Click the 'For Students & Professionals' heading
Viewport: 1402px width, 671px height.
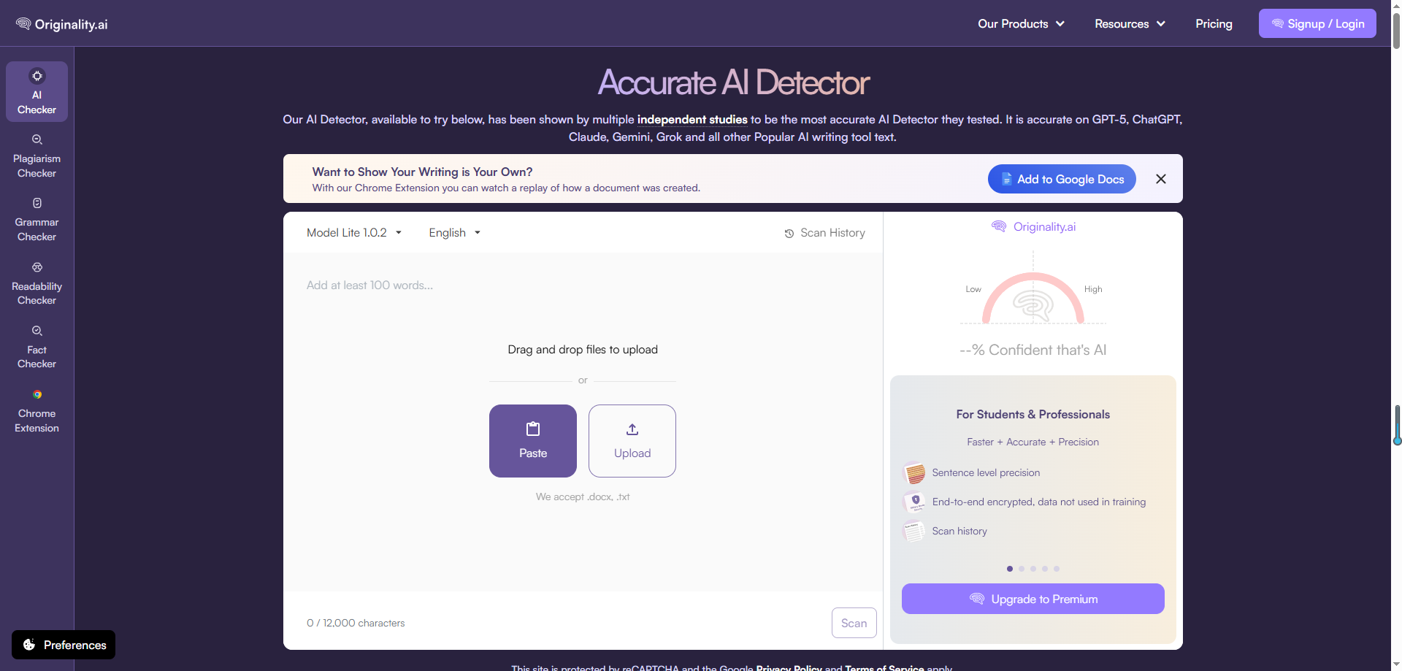pyautogui.click(x=1033, y=414)
